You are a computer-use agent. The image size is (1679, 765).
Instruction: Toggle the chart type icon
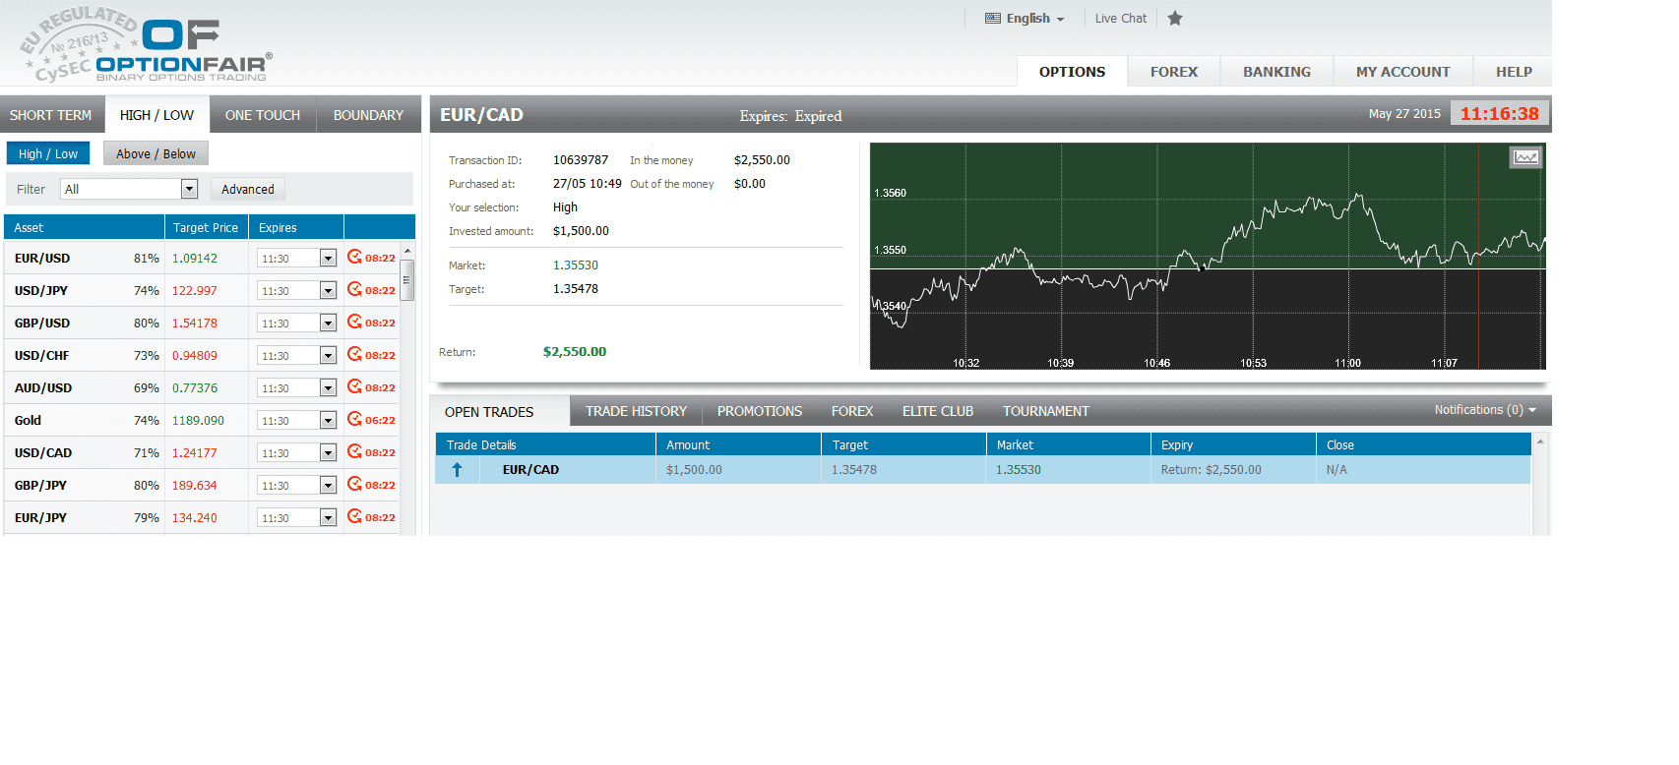(1524, 157)
